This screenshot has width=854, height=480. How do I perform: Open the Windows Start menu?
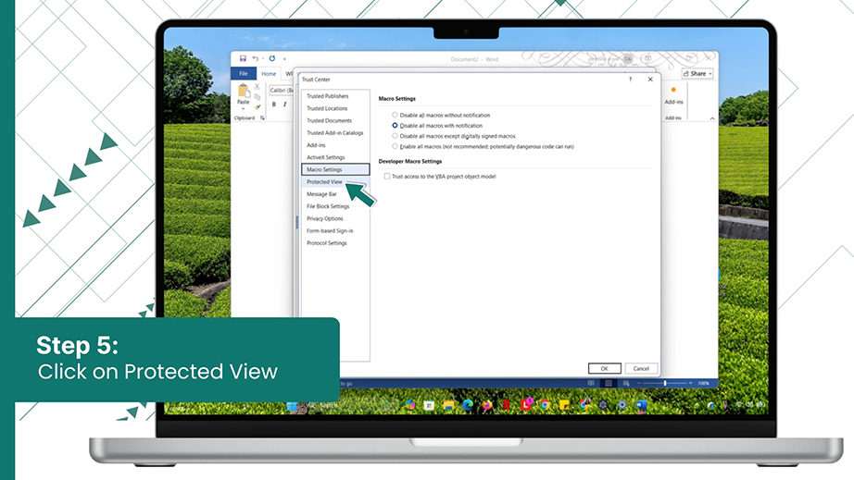[293, 405]
